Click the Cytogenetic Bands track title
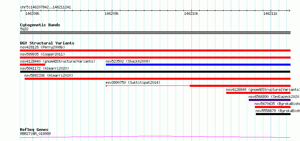The width and height of the screenshot is (300, 141). coord(40,25)
